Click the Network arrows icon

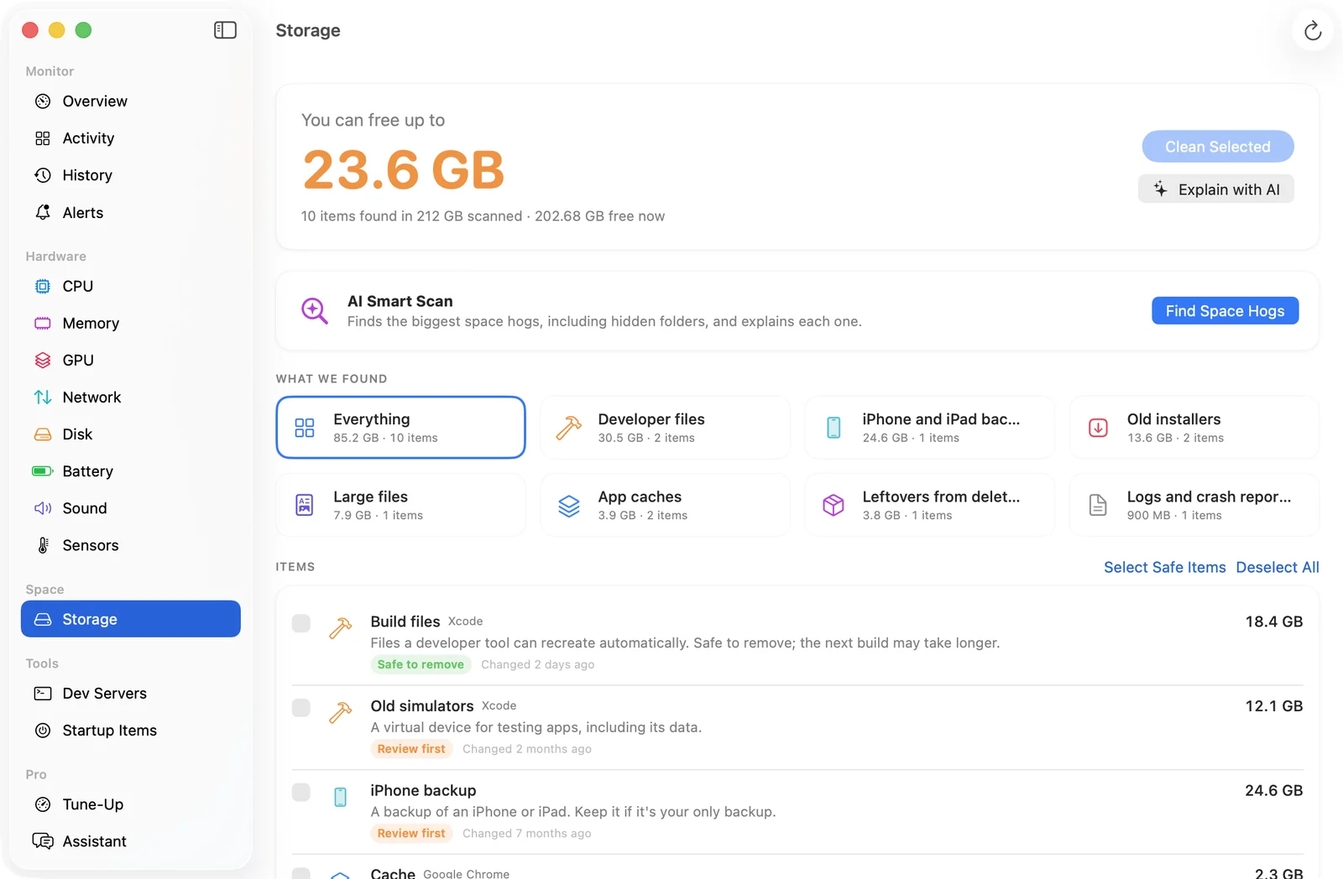click(x=43, y=397)
